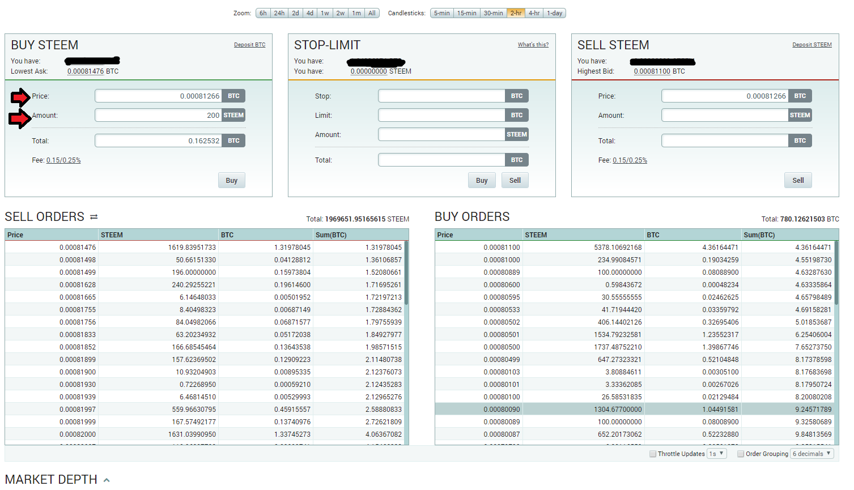Focus the Stop-Limit Amount field
Image resolution: width=854 pixels, height=490 pixels.
click(x=442, y=135)
